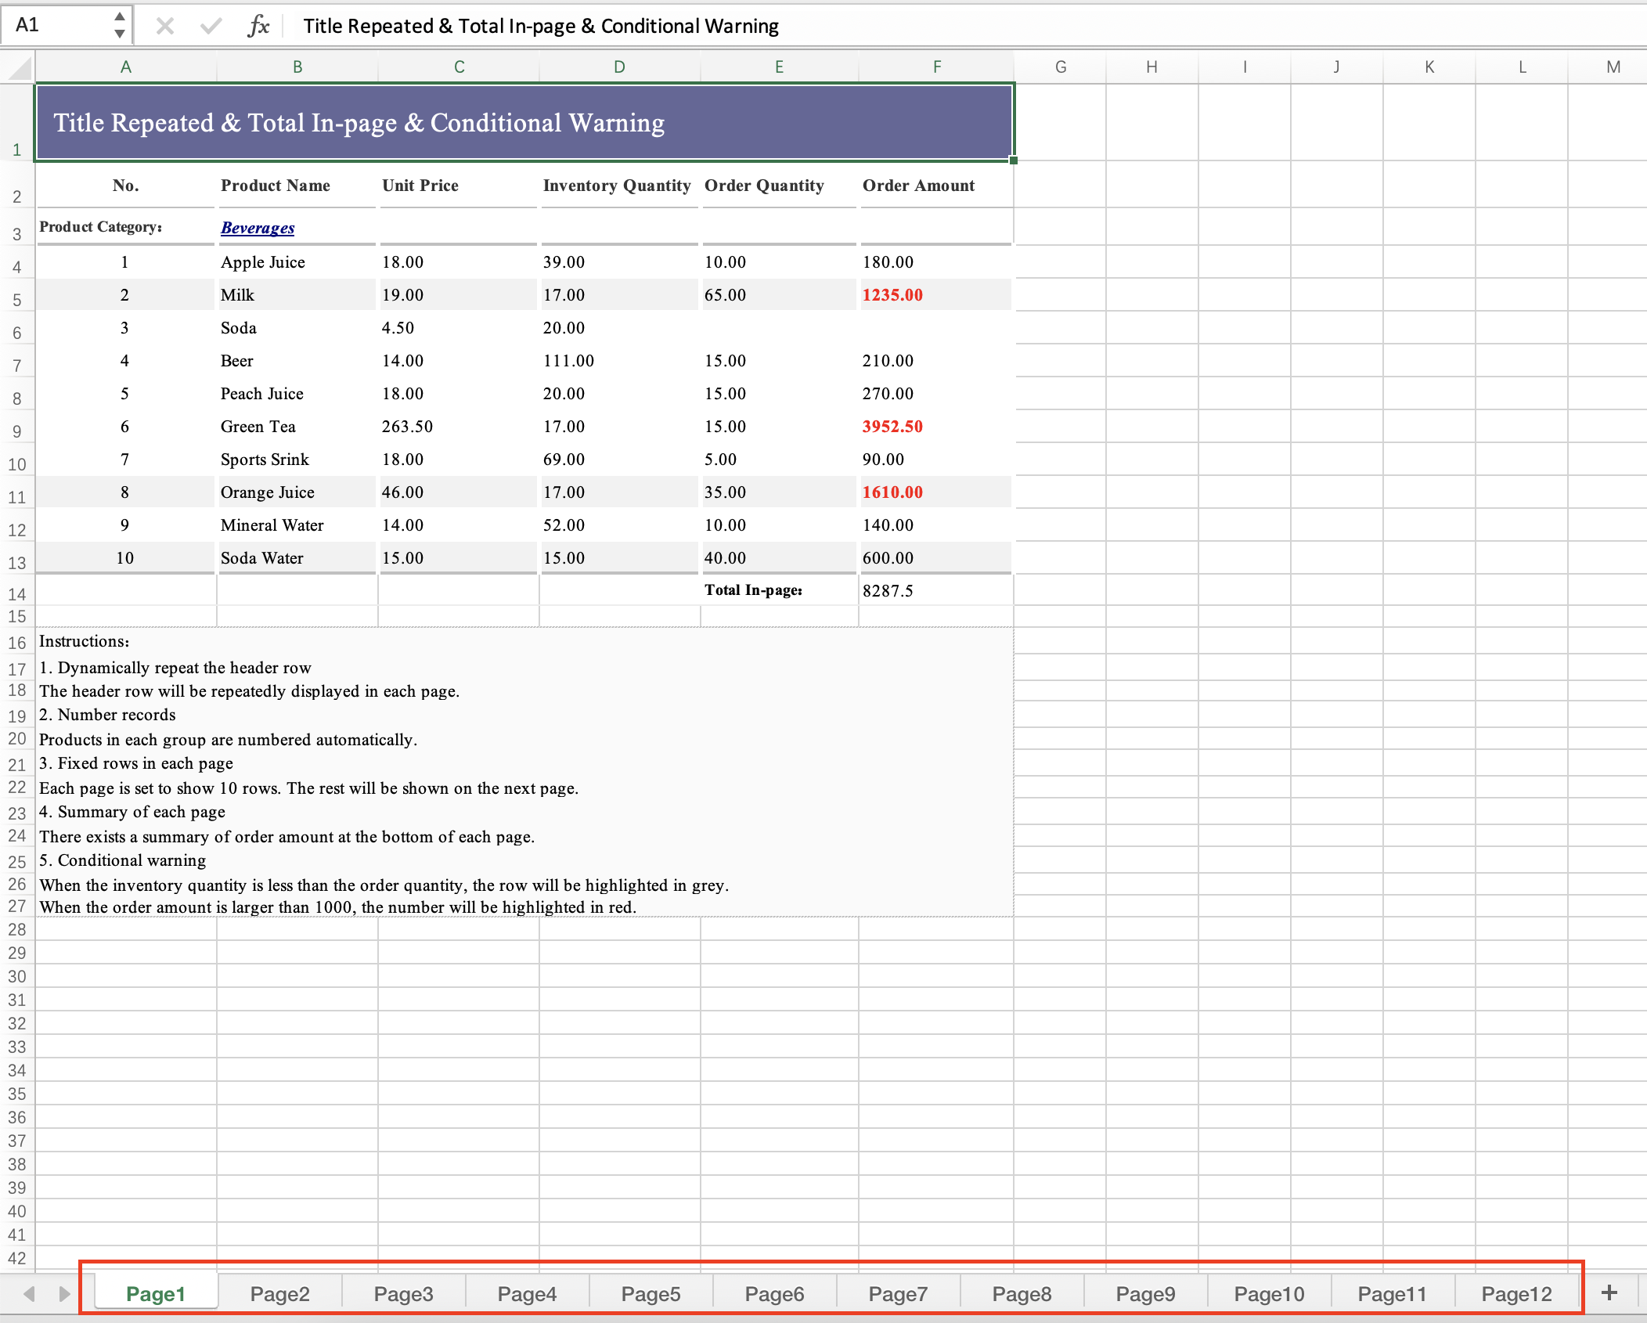Click the fx insert function icon
This screenshot has height=1323, width=1647.
point(259,25)
